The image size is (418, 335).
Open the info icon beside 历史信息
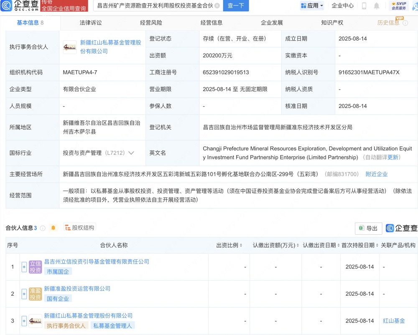coord(405,23)
